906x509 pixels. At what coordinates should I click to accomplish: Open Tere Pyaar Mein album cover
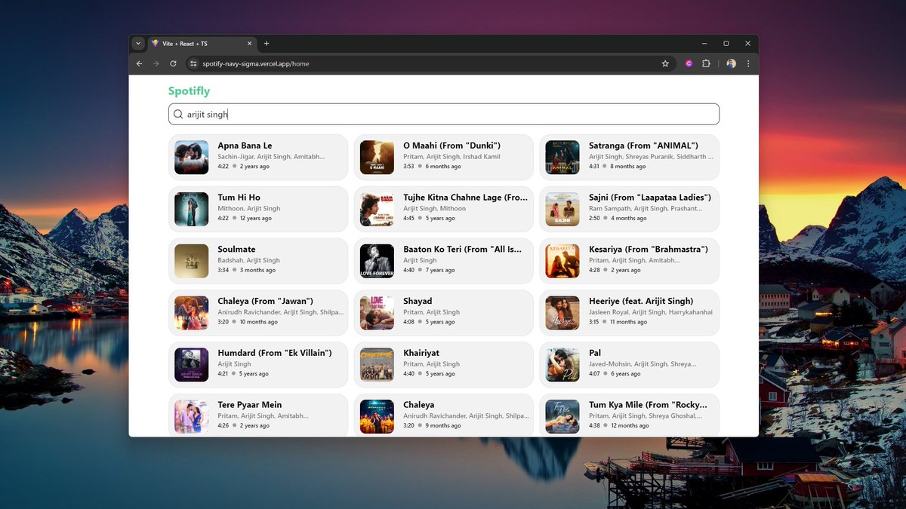point(192,416)
